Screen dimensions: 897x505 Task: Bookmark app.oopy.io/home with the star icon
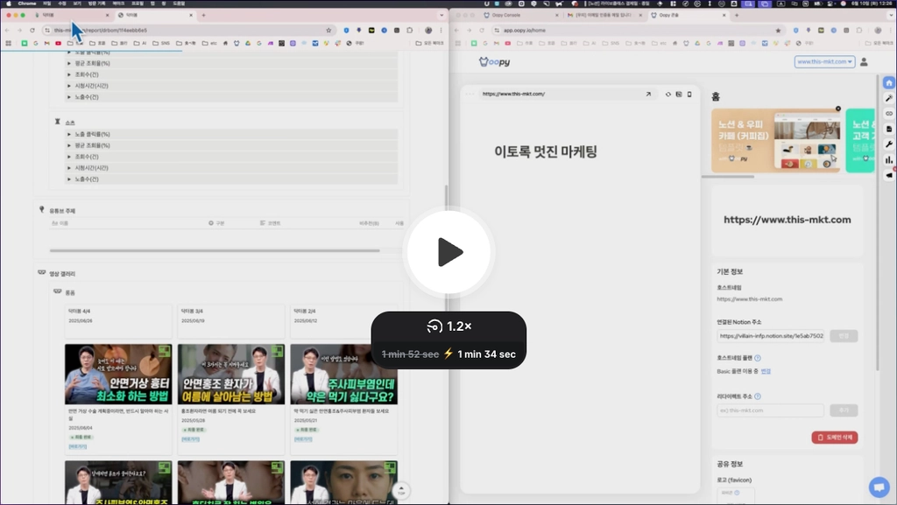(778, 31)
